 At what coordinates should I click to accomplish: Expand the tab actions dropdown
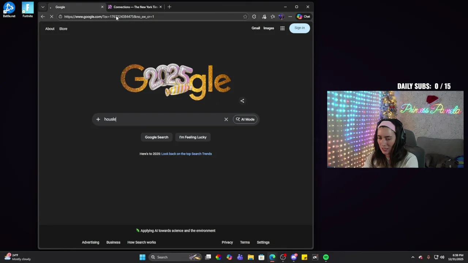pyautogui.click(x=43, y=7)
